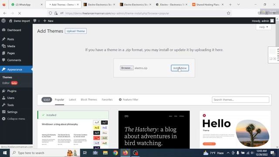Image resolution: width=279 pixels, height=157 pixels.
Task: Open Tools in the sidebar
Action: click(10, 105)
